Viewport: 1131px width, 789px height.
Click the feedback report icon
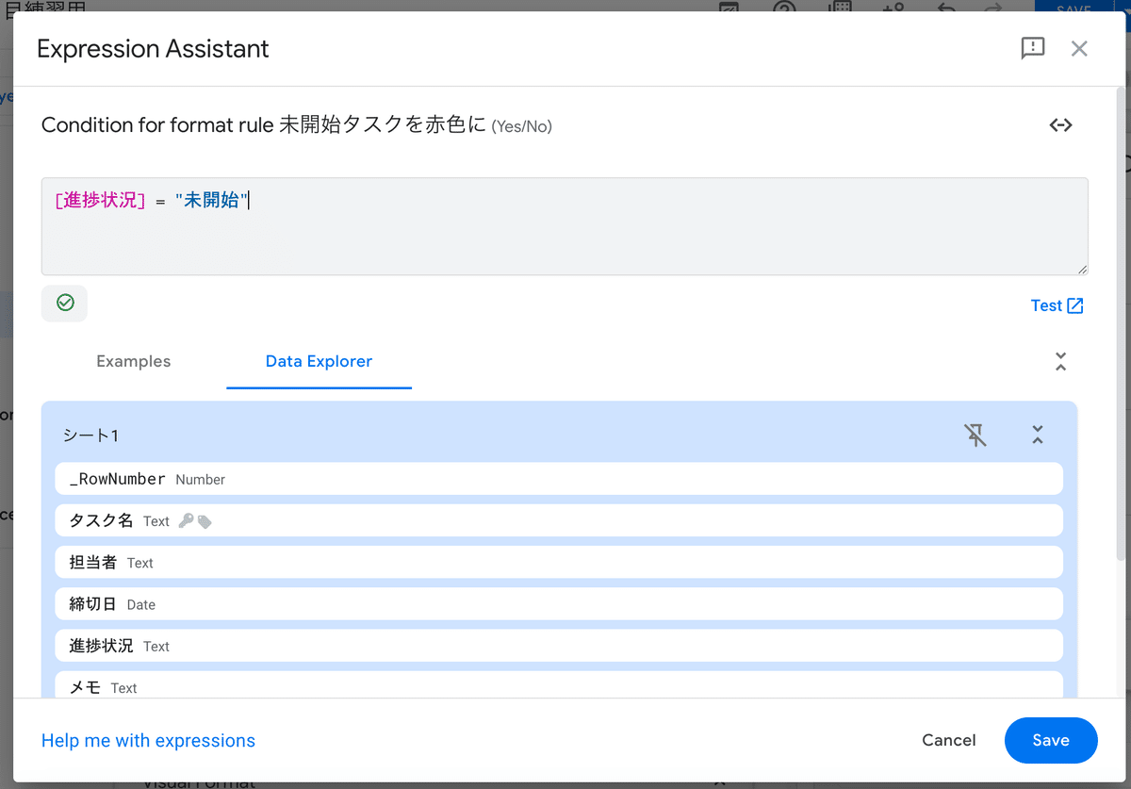click(1032, 48)
